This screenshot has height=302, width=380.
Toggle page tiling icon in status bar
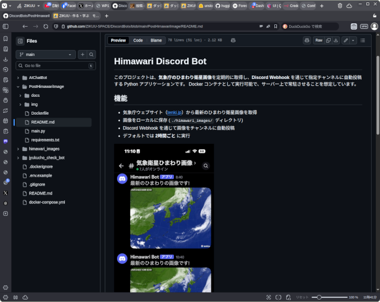(x=278, y=297)
